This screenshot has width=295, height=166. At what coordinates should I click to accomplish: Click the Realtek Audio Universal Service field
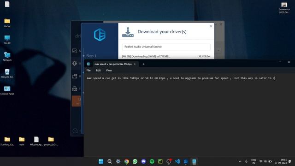[x=166, y=47]
